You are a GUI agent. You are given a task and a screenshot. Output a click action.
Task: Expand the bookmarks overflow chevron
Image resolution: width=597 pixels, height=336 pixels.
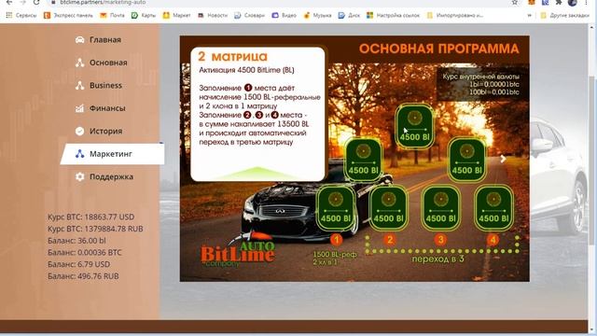click(529, 15)
